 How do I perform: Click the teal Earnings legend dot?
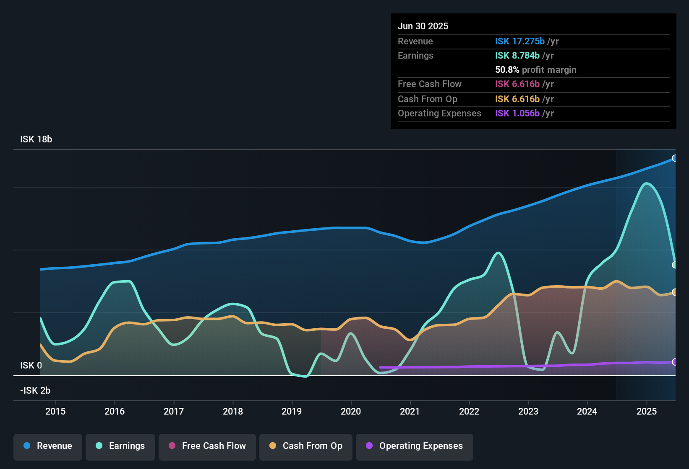pos(99,446)
